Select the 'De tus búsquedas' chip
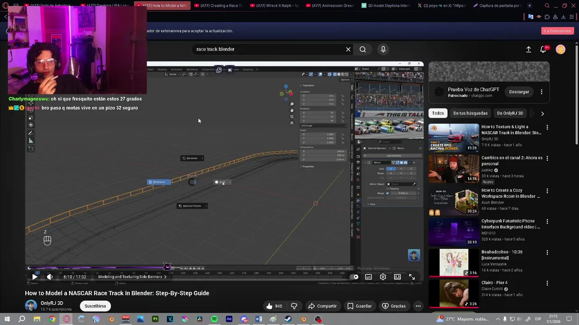Image resolution: width=579 pixels, height=325 pixels. (470, 113)
